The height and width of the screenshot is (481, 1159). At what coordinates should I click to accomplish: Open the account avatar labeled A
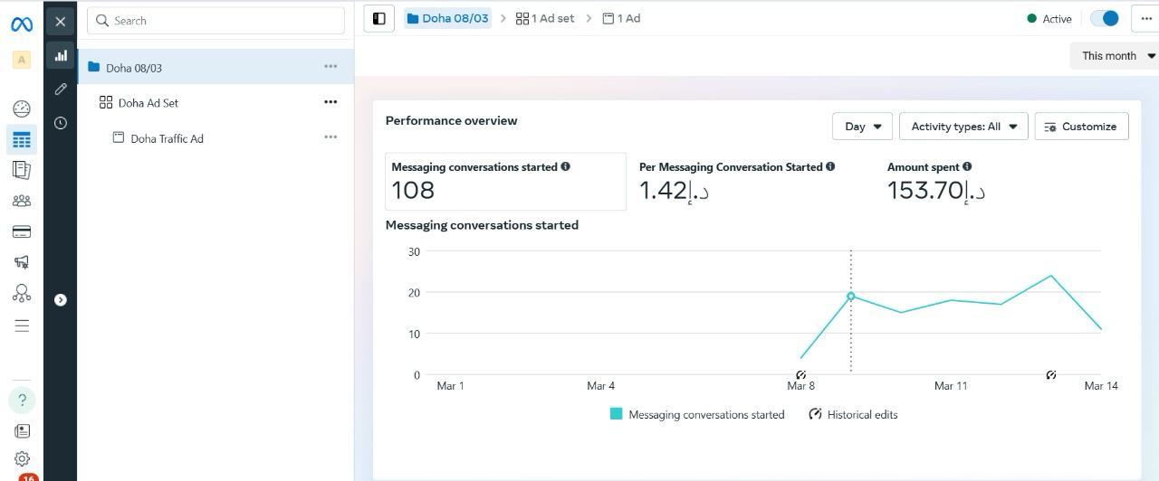(x=22, y=60)
